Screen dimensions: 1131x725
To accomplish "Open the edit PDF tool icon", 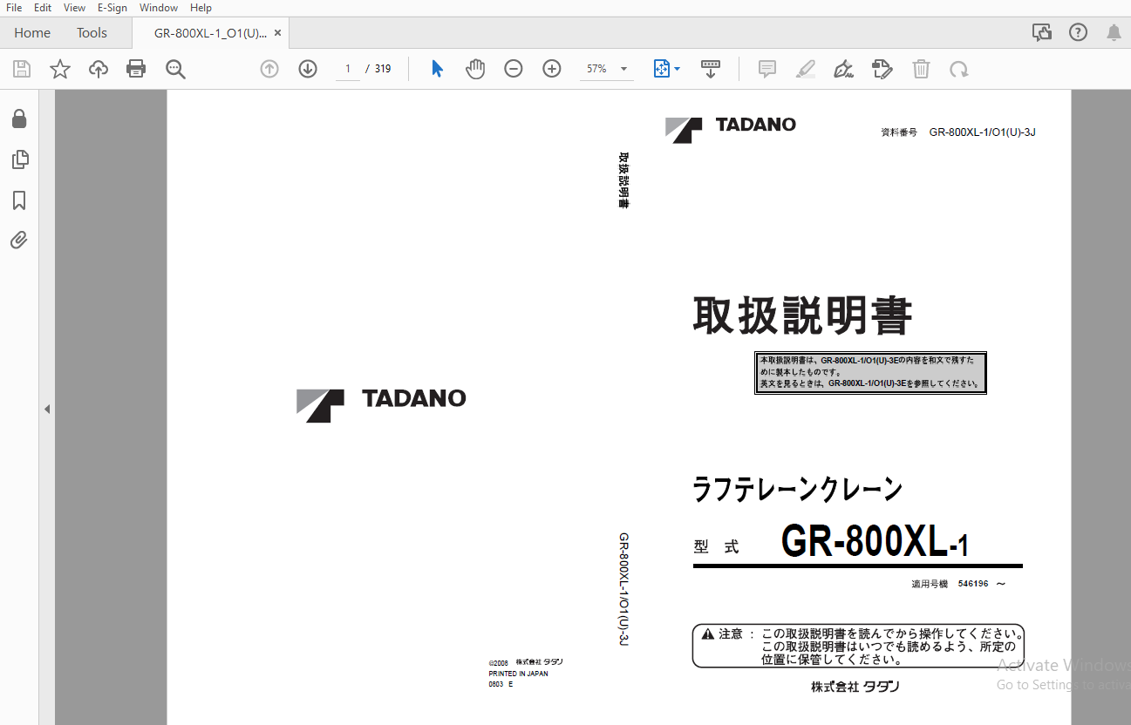I will 882,69.
